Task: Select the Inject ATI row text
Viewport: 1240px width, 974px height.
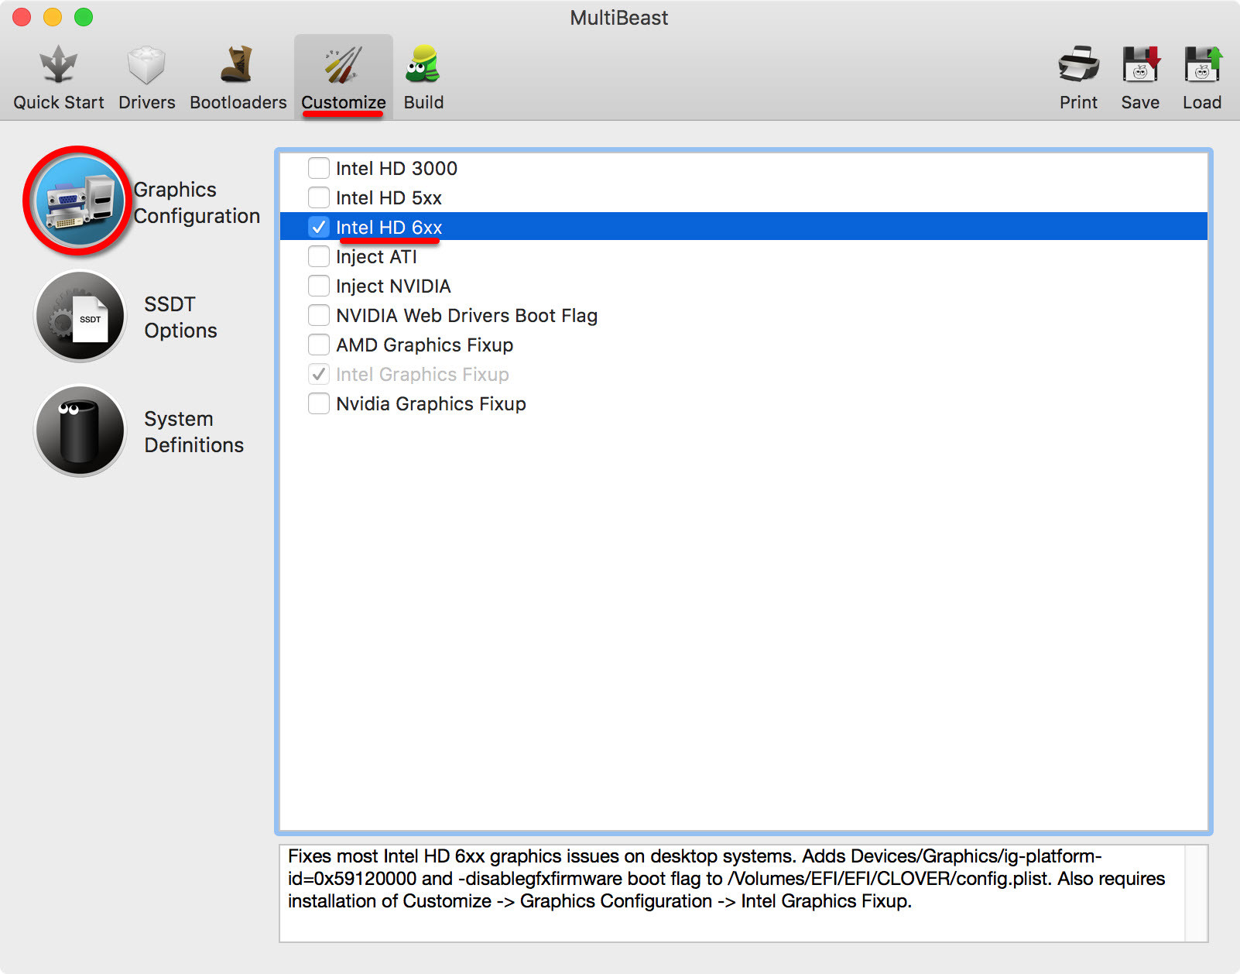Action: 376,256
